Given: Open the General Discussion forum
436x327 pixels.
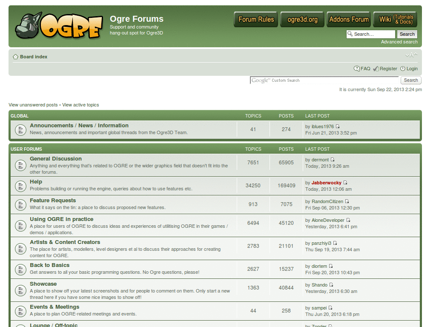Looking at the screenshot, I should [56, 159].
